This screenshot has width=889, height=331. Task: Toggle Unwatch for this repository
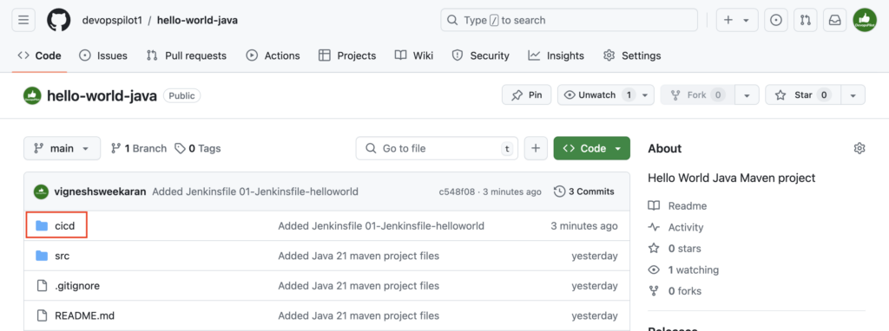tap(605, 95)
